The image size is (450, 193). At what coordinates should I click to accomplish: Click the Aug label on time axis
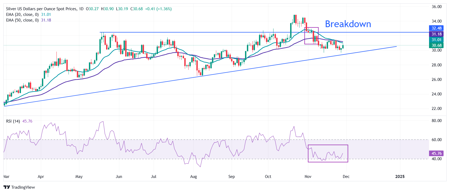point(193,177)
